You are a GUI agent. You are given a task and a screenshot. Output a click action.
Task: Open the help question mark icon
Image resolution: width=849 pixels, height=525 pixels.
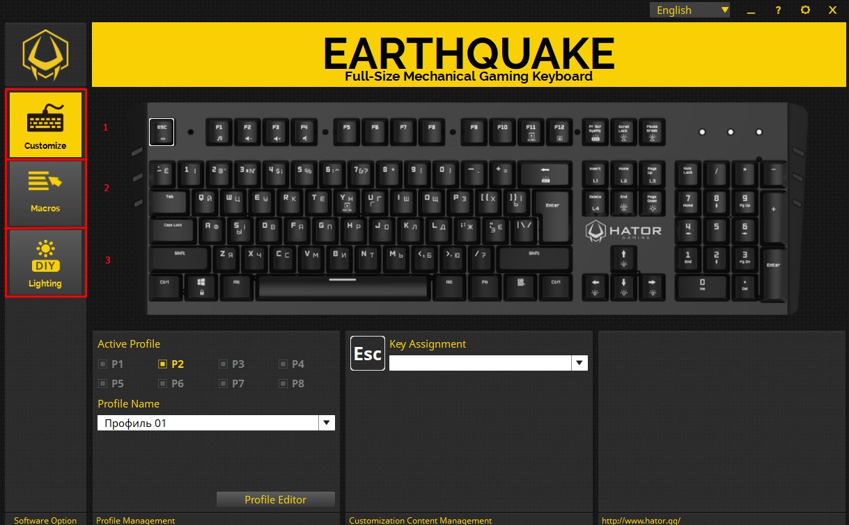click(778, 10)
